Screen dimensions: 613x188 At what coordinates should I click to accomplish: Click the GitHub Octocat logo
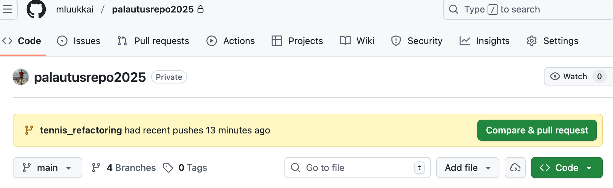[36, 9]
